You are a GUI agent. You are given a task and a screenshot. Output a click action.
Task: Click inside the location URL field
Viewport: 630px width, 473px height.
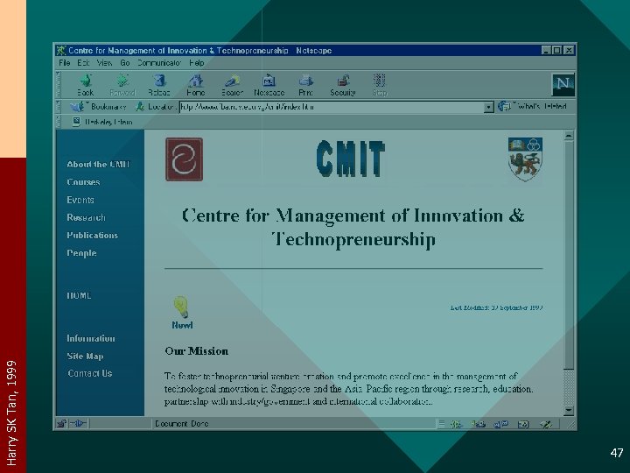click(332, 107)
